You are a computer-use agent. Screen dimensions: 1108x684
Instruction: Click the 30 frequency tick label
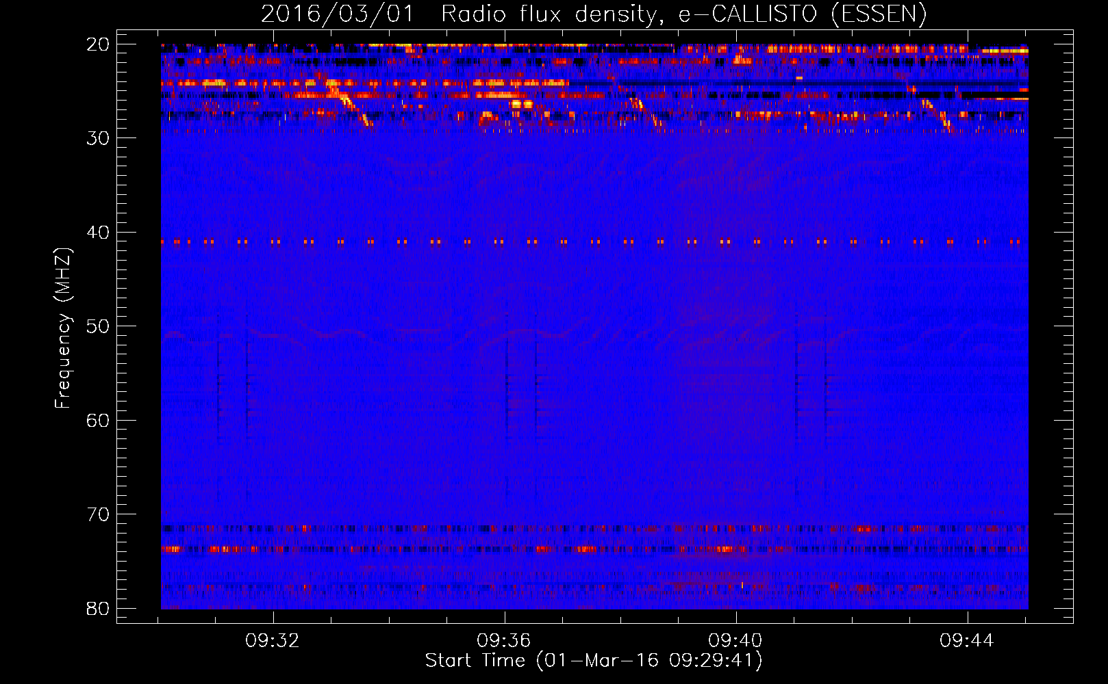click(x=98, y=138)
